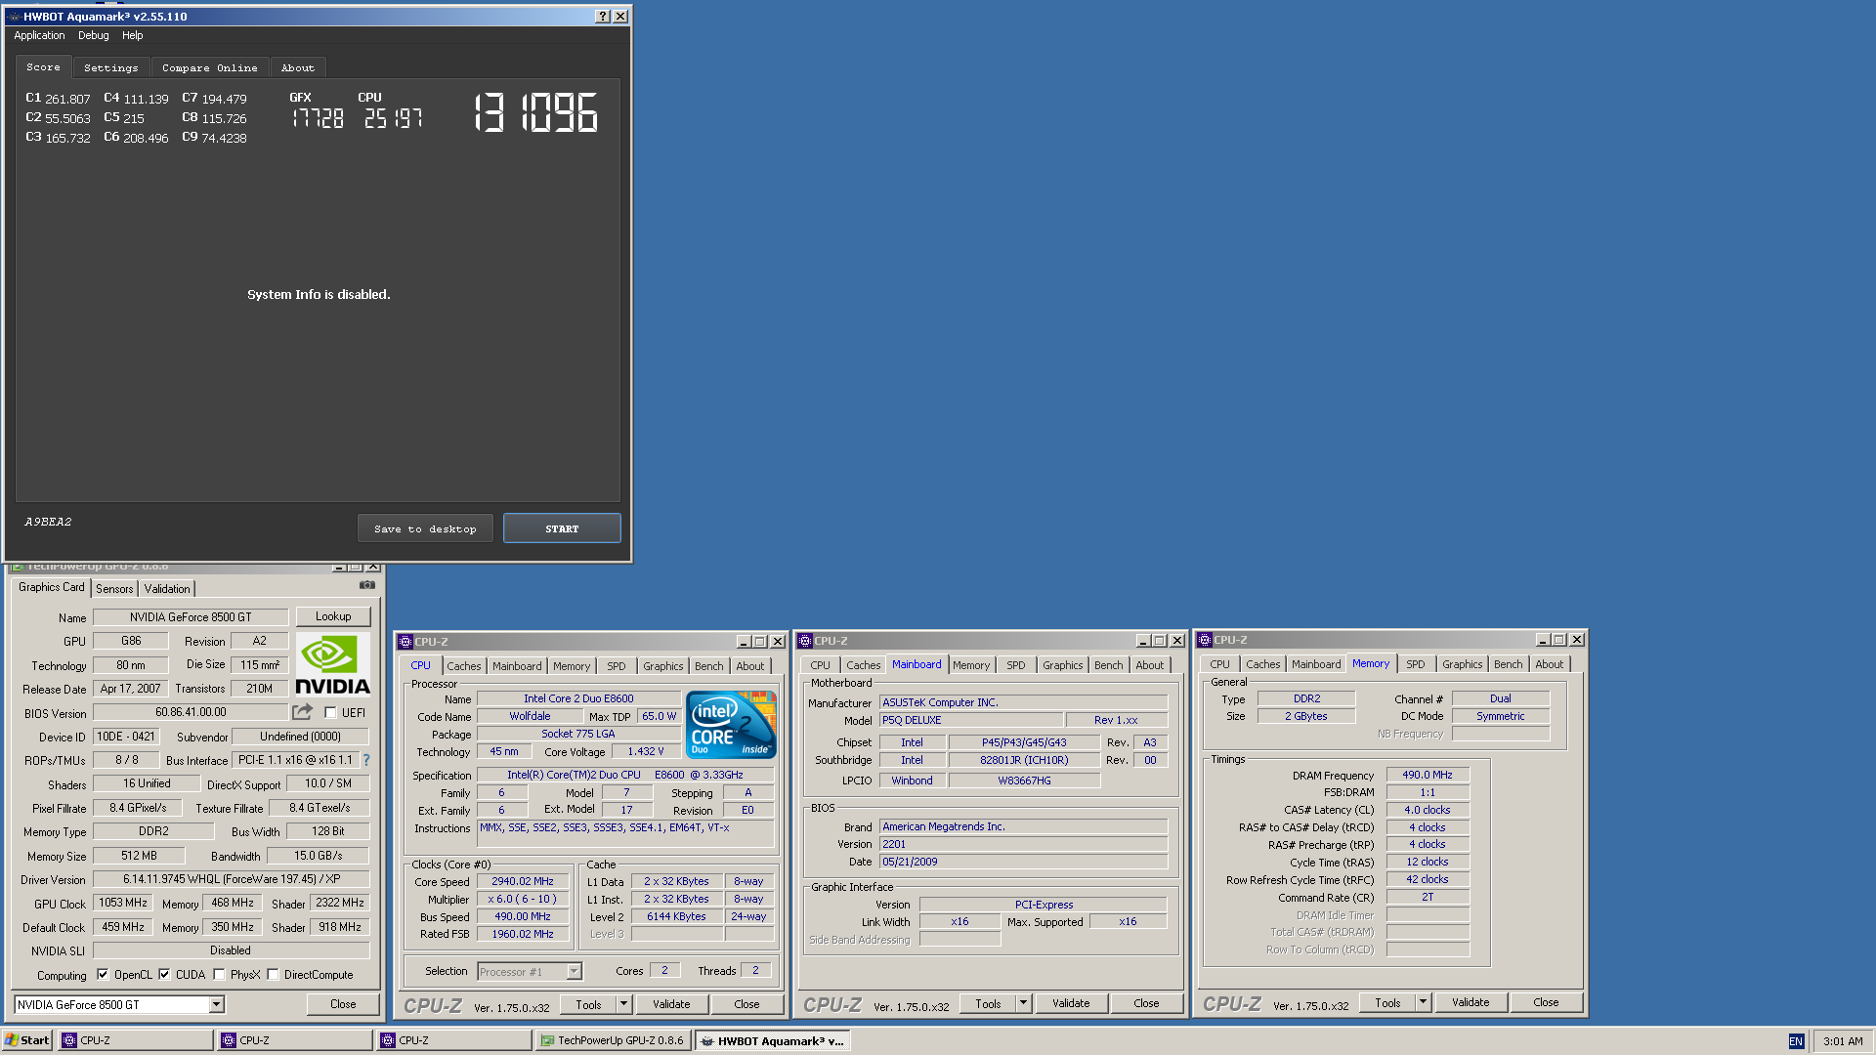This screenshot has height=1055, width=1876.
Task: Open the Validation tab in GPU-Z
Action: pyautogui.click(x=167, y=589)
